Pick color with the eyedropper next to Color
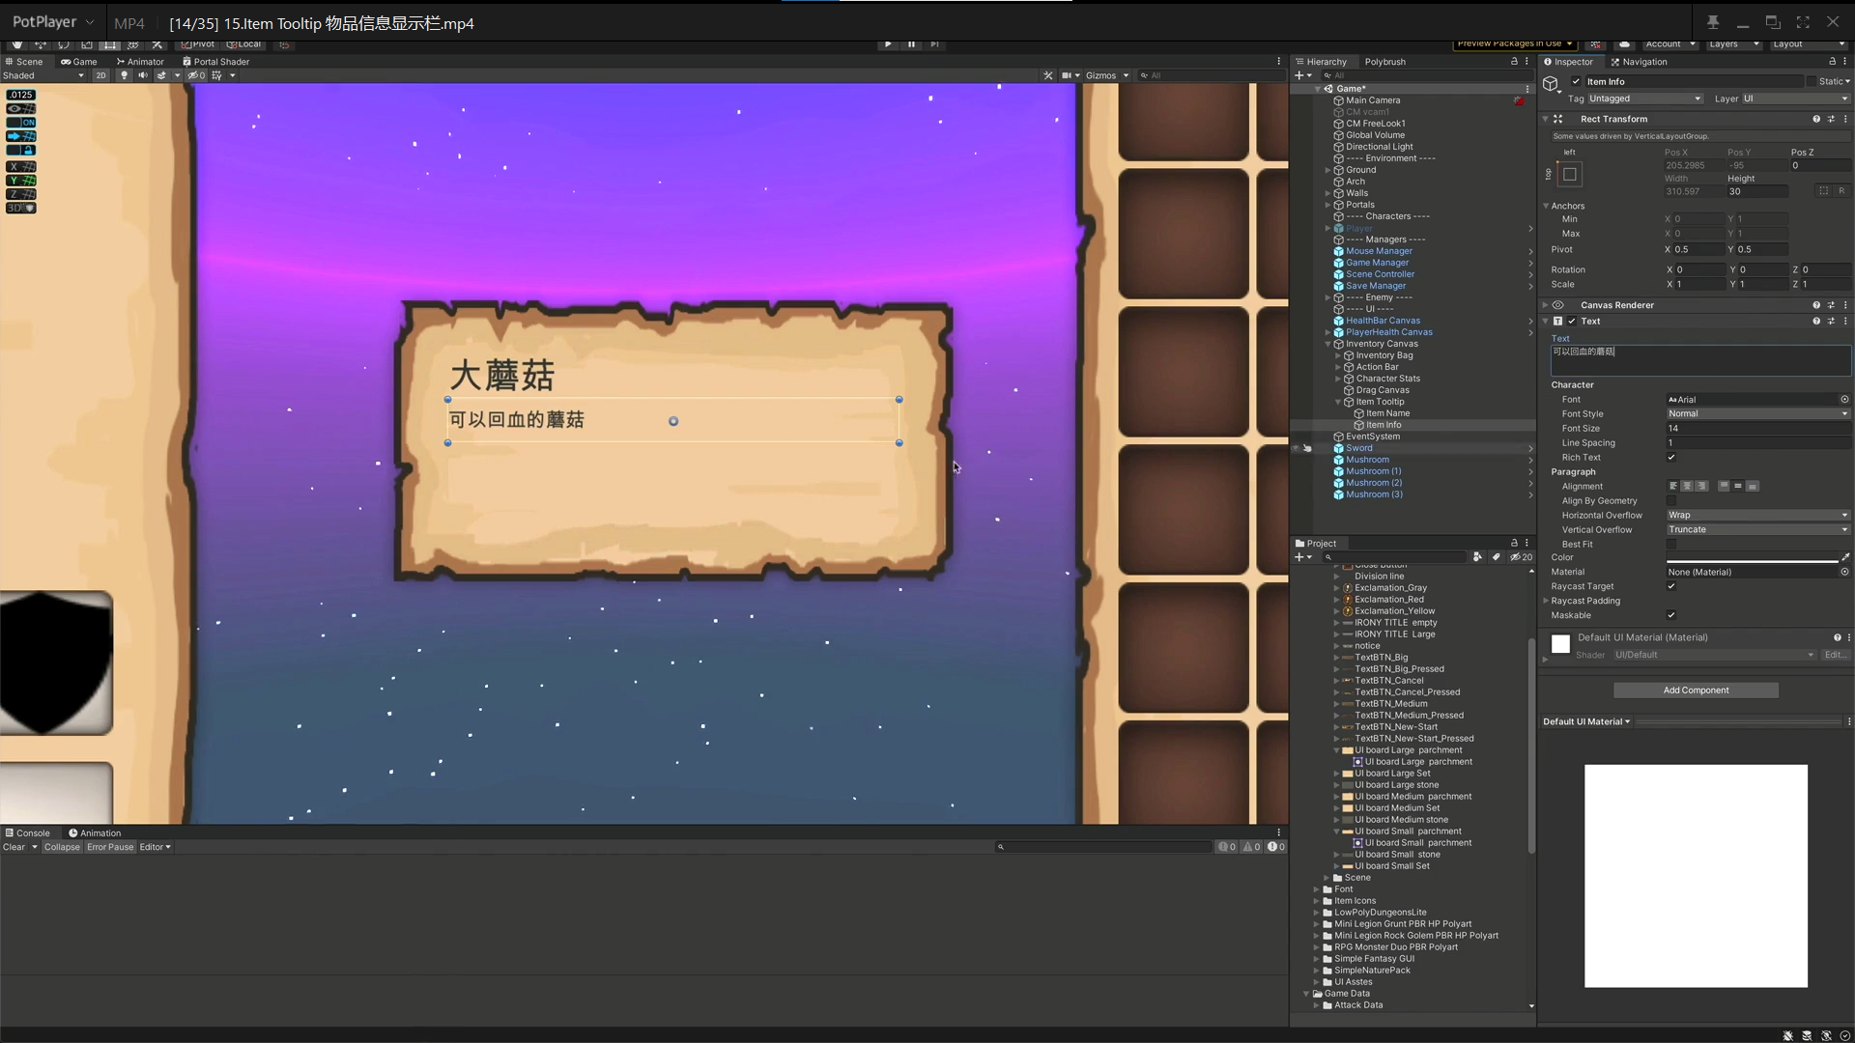The width and height of the screenshot is (1855, 1043). coord(1845,557)
